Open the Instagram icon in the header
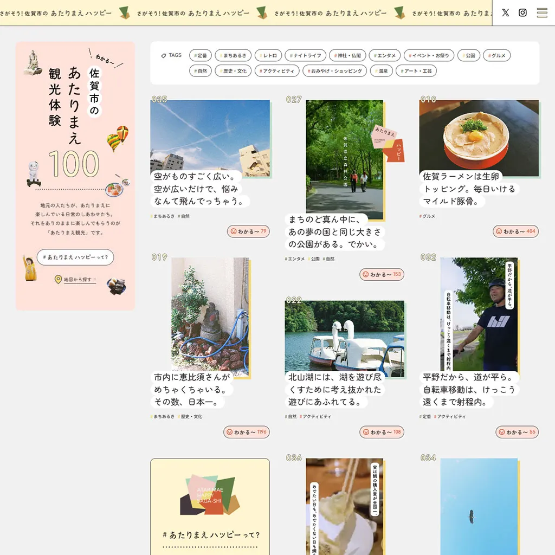 [522, 12]
